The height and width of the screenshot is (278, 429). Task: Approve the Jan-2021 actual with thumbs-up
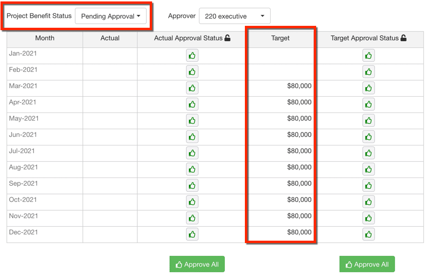[x=192, y=56]
